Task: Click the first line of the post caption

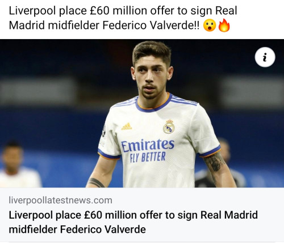Action: (123, 10)
